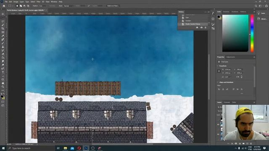Pick a color in the Color panel field
Image resolution: width=269 pixels, height=151 pixels.
click(x=235, y=33)
